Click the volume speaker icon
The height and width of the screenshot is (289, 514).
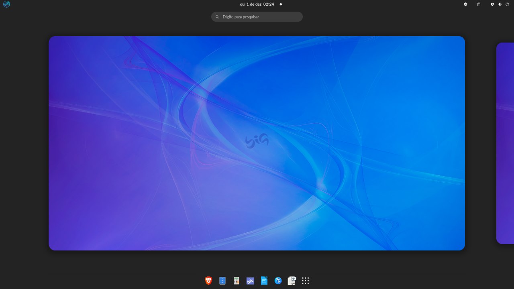click(x=500, y=4)
